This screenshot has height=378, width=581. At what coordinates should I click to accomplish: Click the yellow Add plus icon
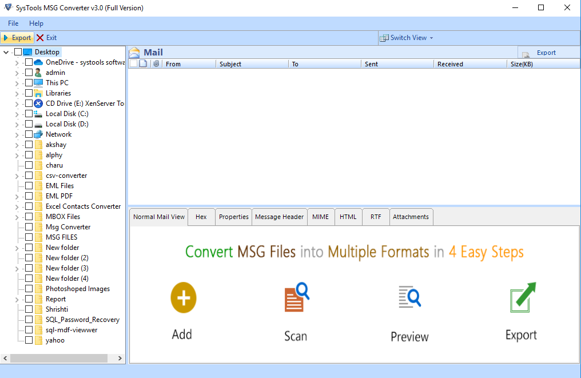[x=183, y=297]
